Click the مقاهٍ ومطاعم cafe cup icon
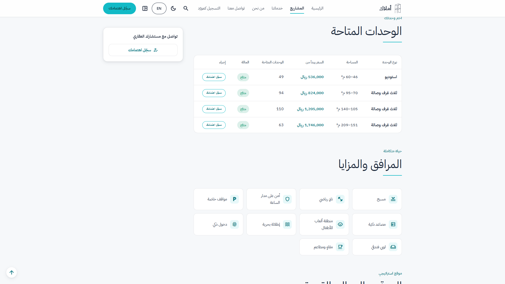 340,247
